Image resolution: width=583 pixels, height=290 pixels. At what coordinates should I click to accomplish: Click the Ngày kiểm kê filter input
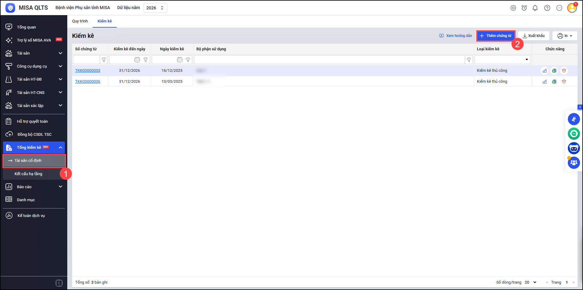click(x=164, y=60)
